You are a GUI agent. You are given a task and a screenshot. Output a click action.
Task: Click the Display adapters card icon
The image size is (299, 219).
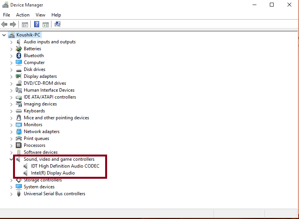19,76
